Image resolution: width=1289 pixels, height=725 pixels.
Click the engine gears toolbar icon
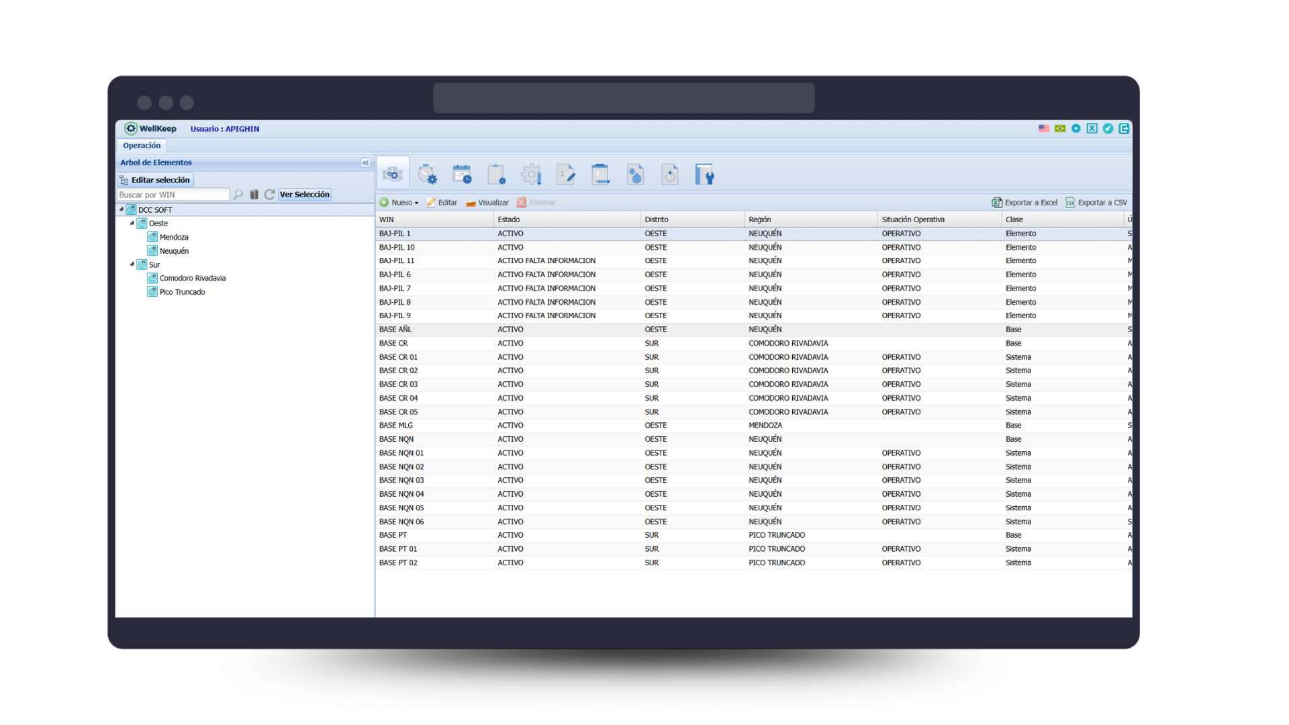pyautogui.click(x=393, y=175)
